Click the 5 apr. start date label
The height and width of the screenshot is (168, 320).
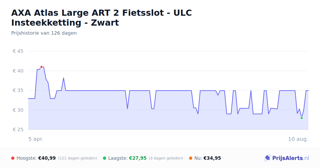click(36, 139)
